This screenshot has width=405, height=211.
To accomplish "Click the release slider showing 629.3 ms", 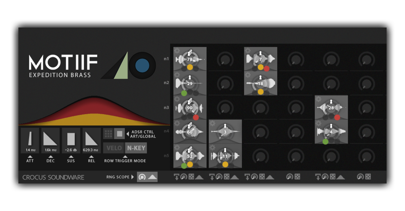I will tap(91, 140).
